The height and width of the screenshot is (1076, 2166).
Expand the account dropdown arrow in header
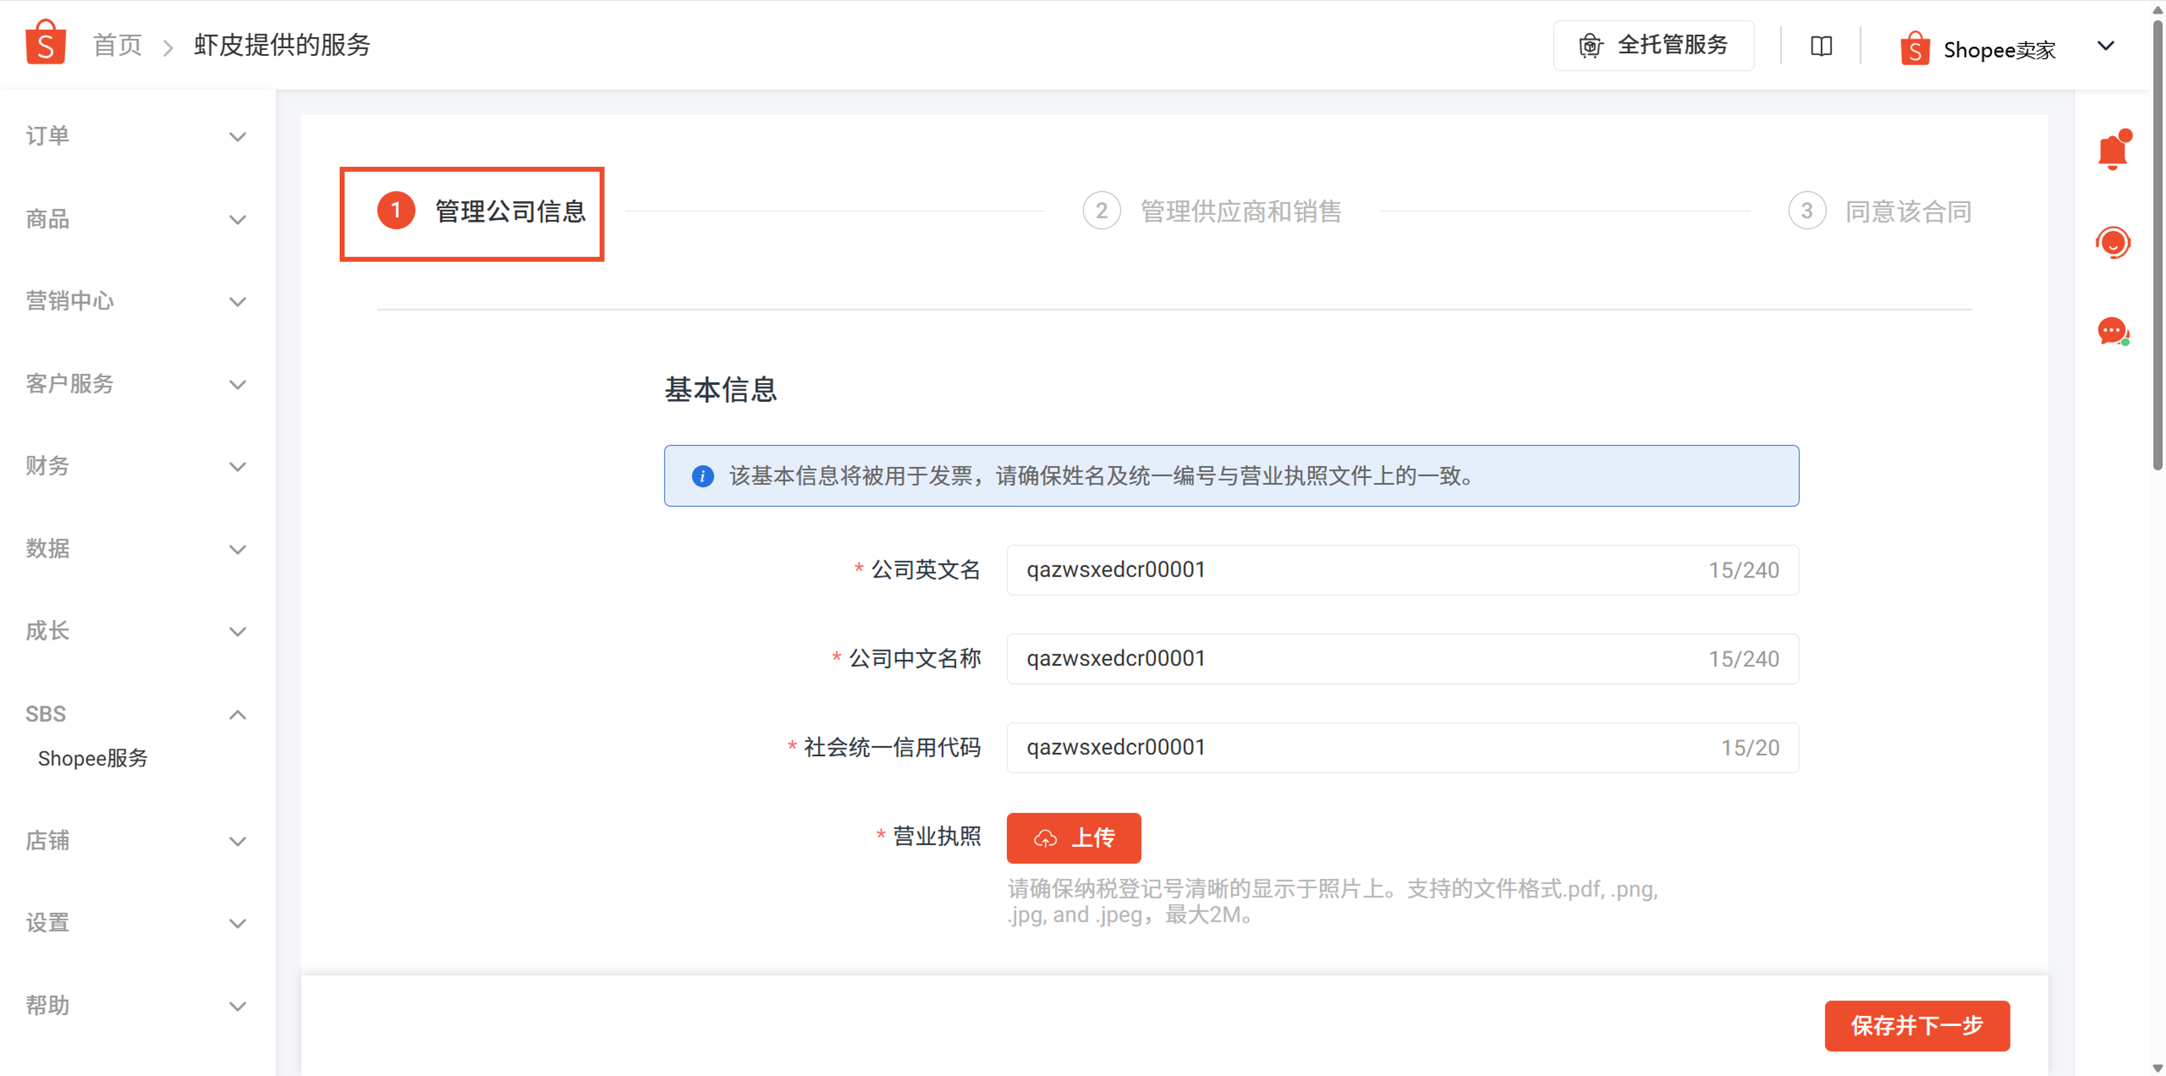point(2104,45)
